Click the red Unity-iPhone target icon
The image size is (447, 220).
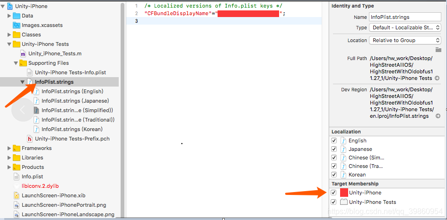[x=344, y=193]
